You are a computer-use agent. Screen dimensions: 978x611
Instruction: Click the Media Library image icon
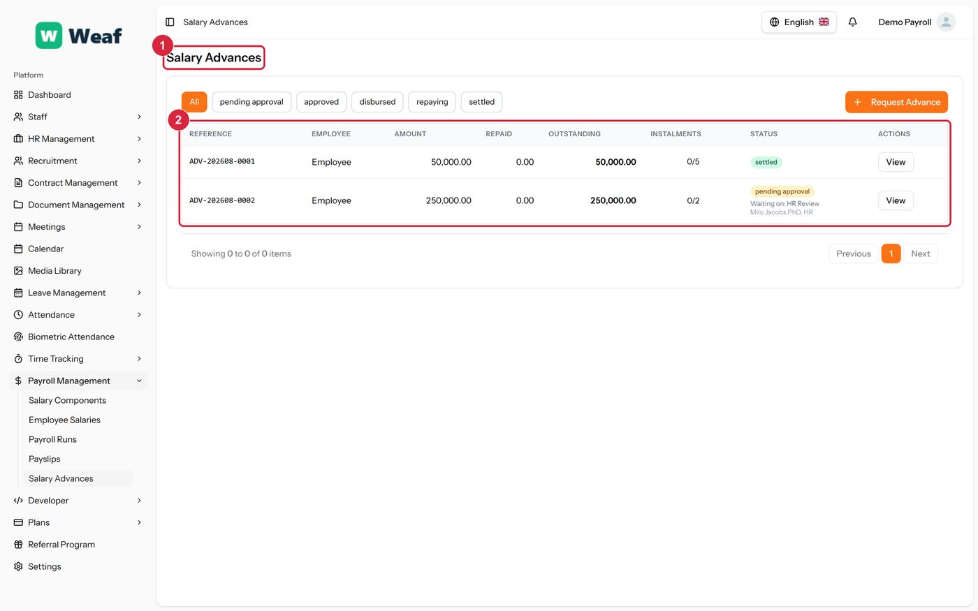pos(18,271)
